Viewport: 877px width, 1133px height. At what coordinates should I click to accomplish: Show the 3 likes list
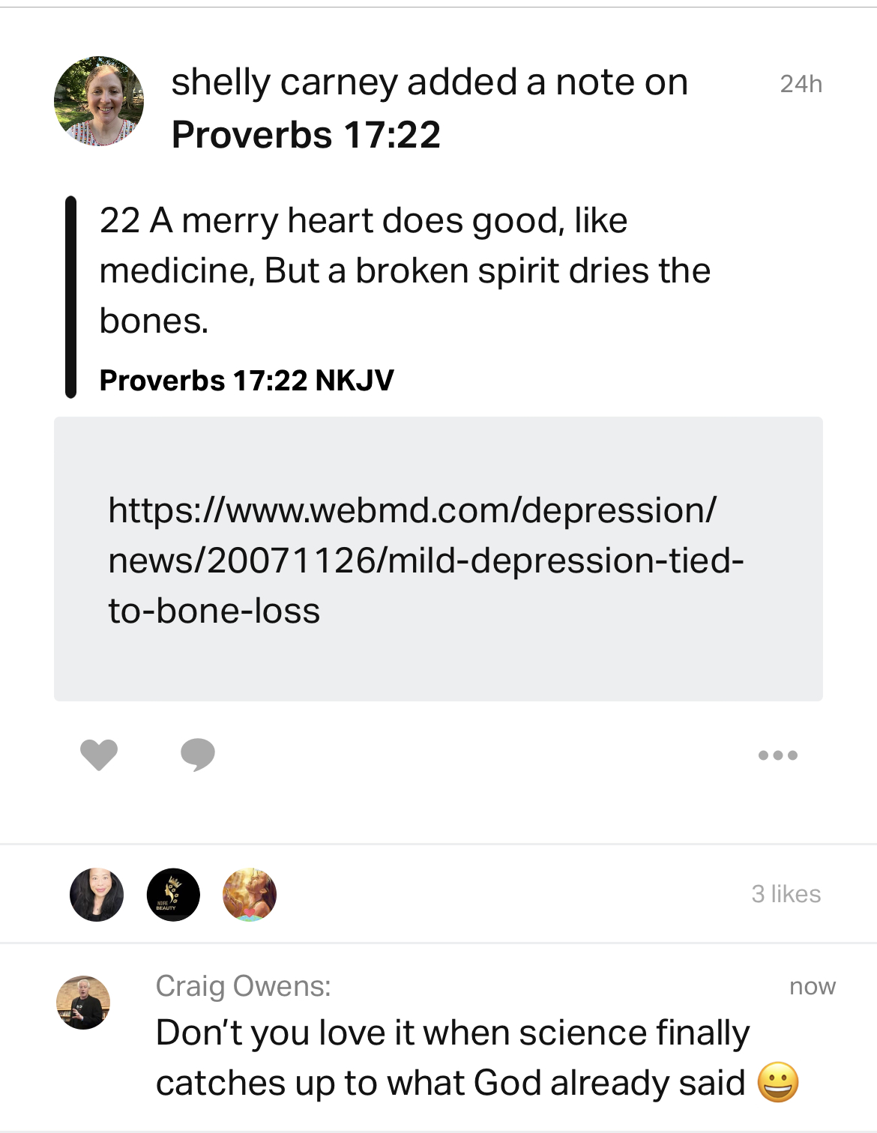[x=786, y=894]
